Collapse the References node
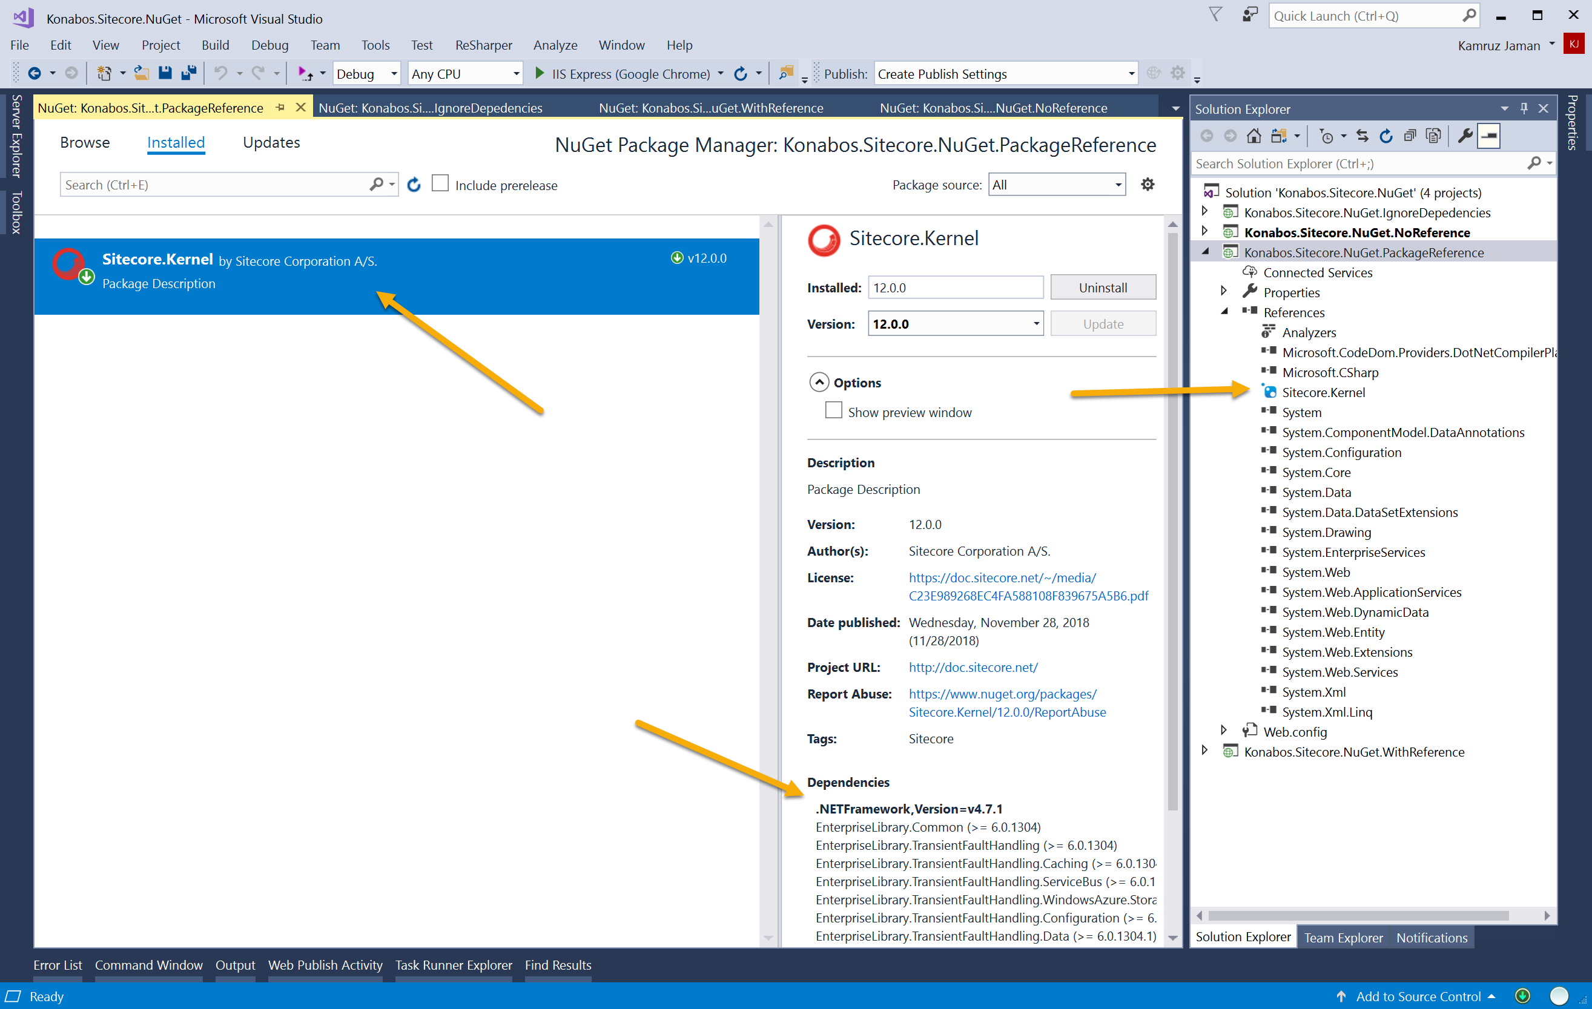Viewport: 1592px width, 1009px height. (1224, 311)
